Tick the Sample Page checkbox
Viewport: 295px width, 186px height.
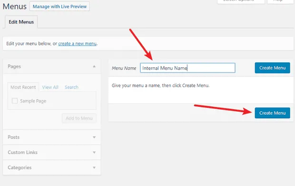(15, 101)
